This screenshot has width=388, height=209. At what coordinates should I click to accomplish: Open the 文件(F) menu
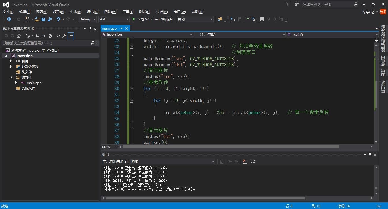tap(8, 12)
